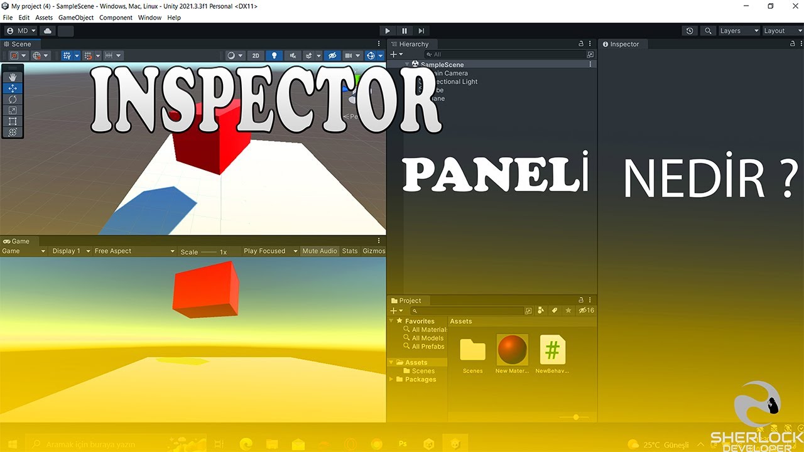Click Gizmos in Game view toolbar
This screenshot has height=452, width=804.
[374, 251]
